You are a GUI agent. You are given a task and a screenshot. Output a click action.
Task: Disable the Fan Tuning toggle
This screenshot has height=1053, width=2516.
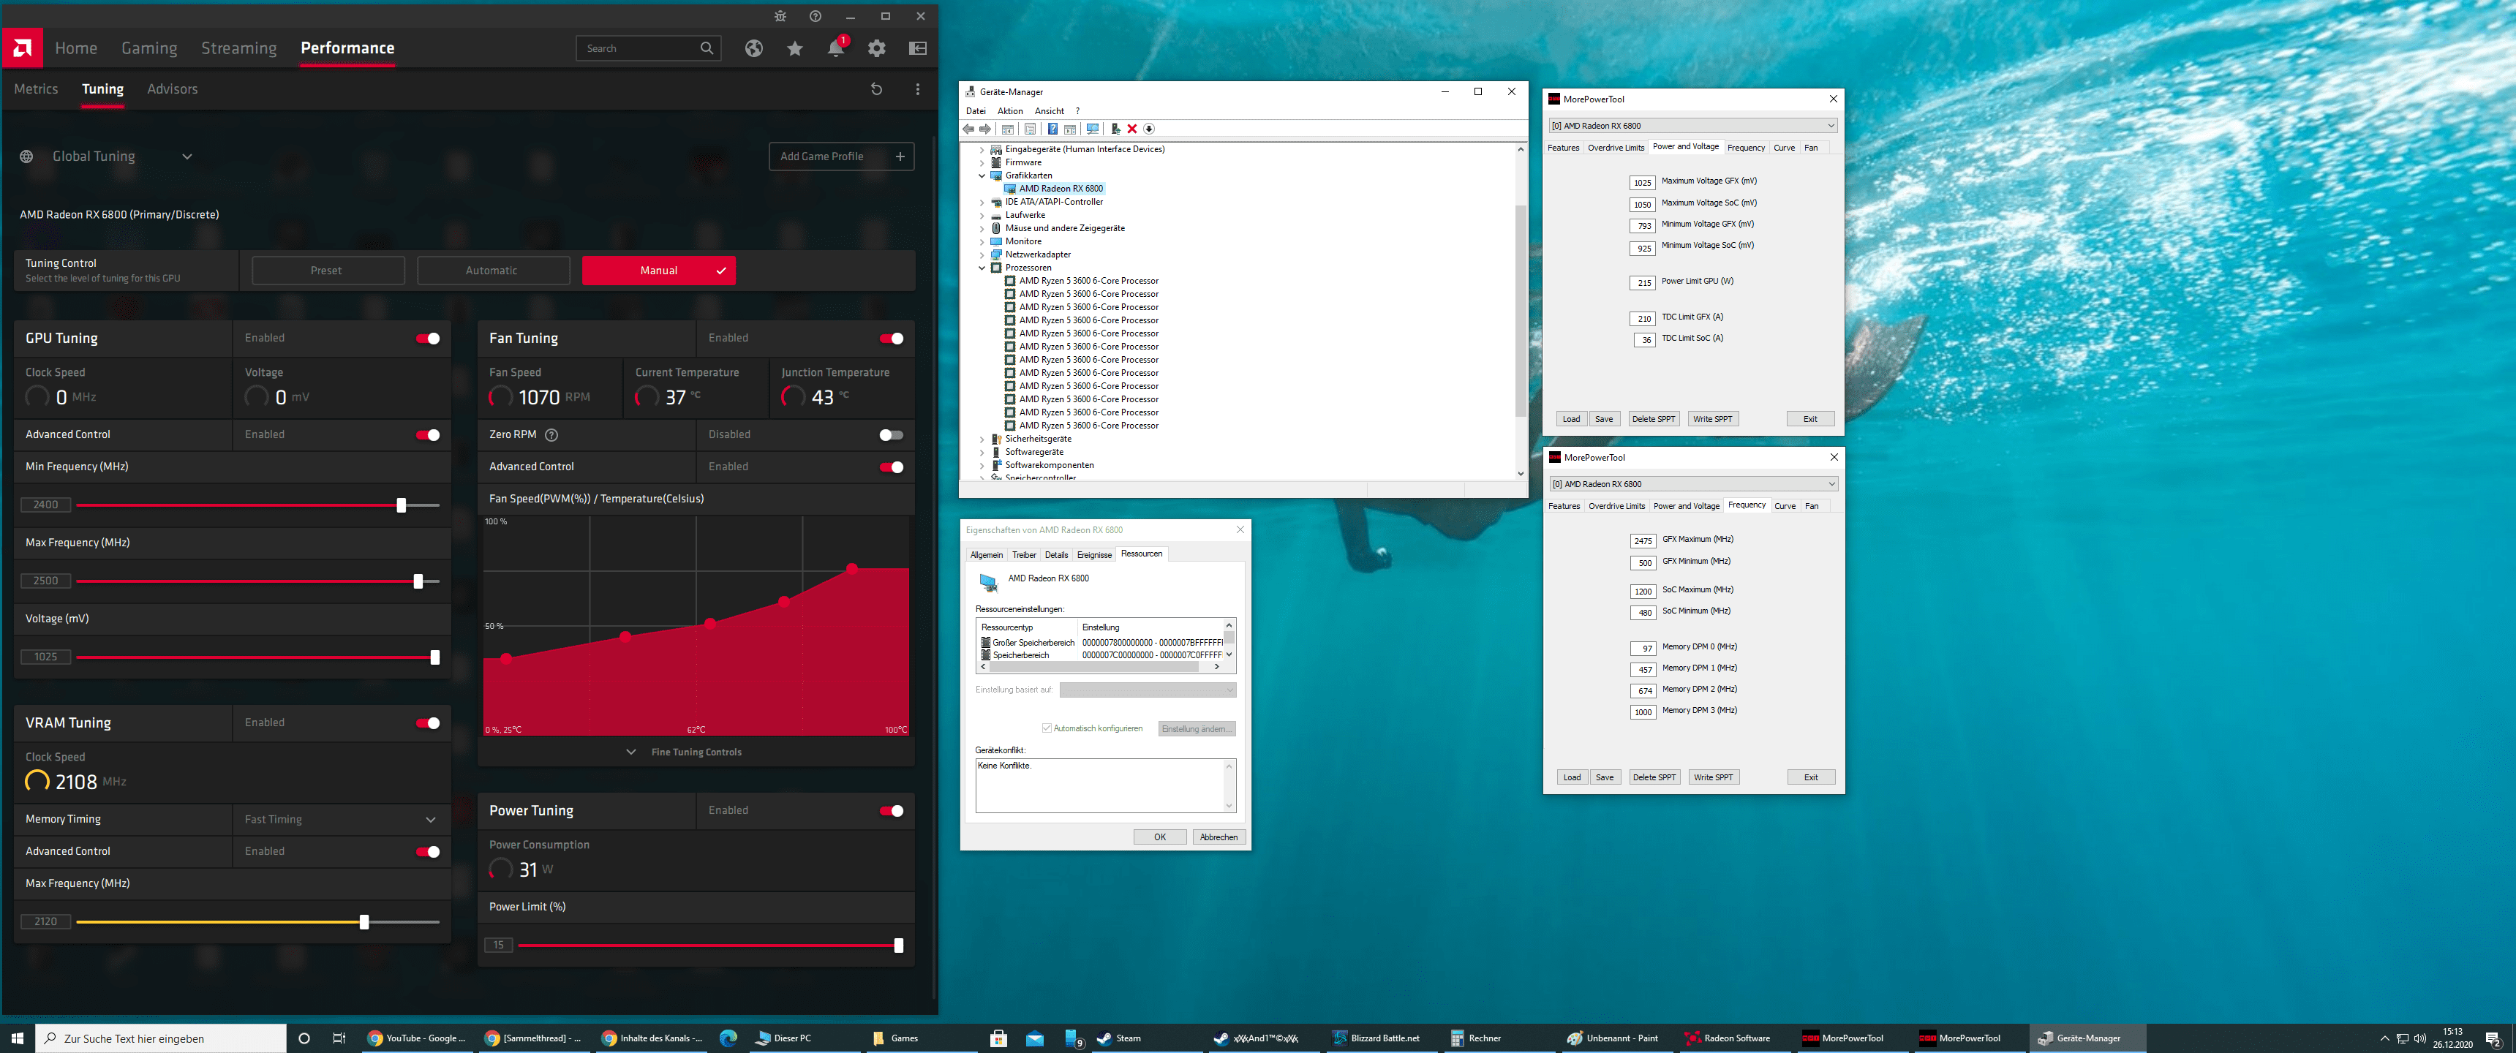tap(891, 339)
